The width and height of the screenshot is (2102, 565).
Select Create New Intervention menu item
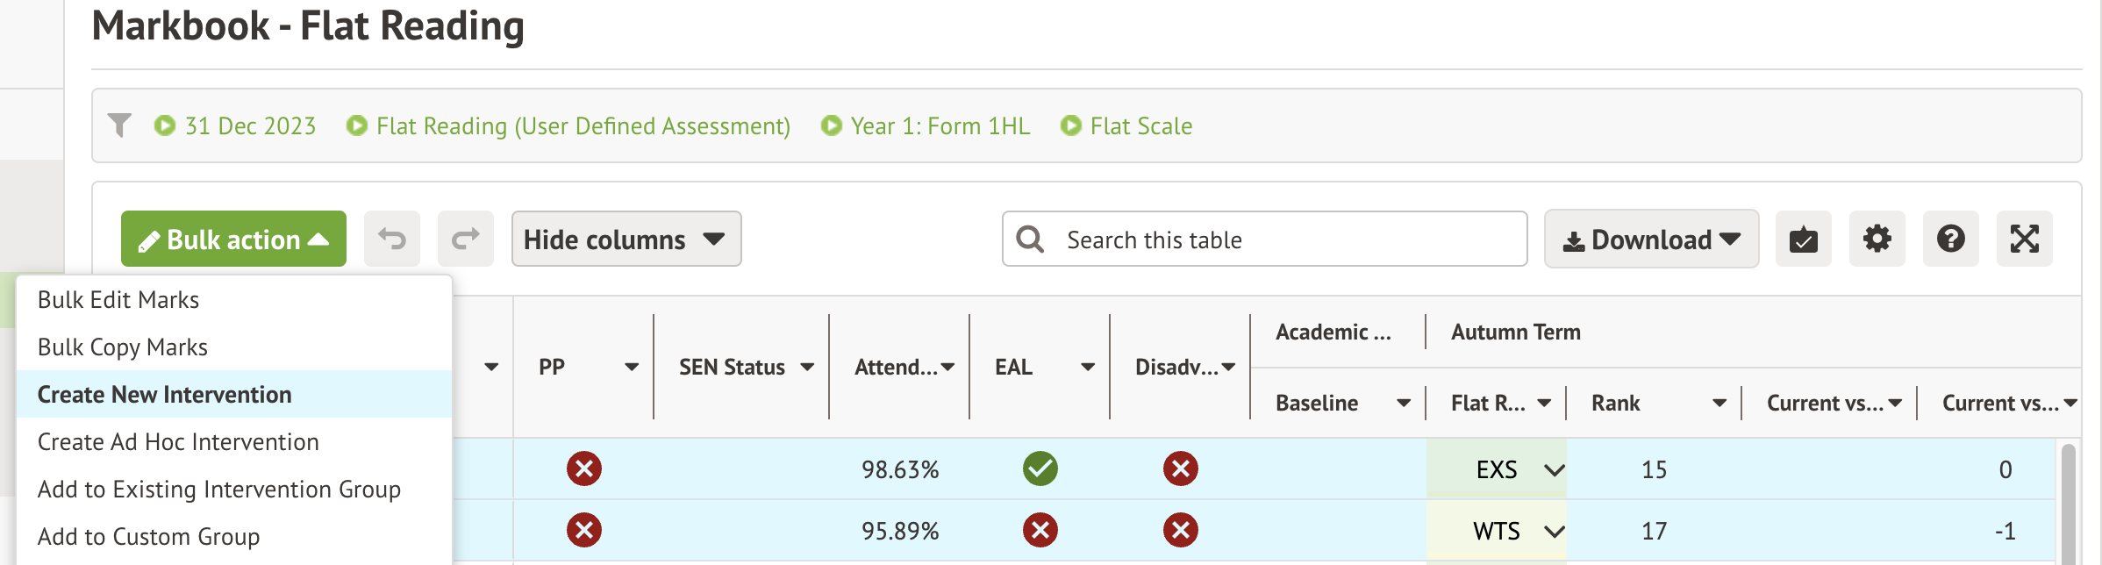point(165,395)
